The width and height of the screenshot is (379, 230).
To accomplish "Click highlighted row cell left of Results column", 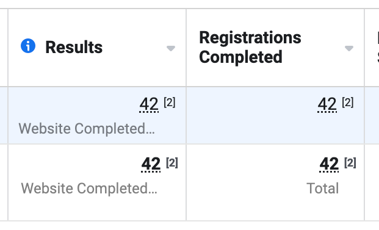I will point(4,115).
